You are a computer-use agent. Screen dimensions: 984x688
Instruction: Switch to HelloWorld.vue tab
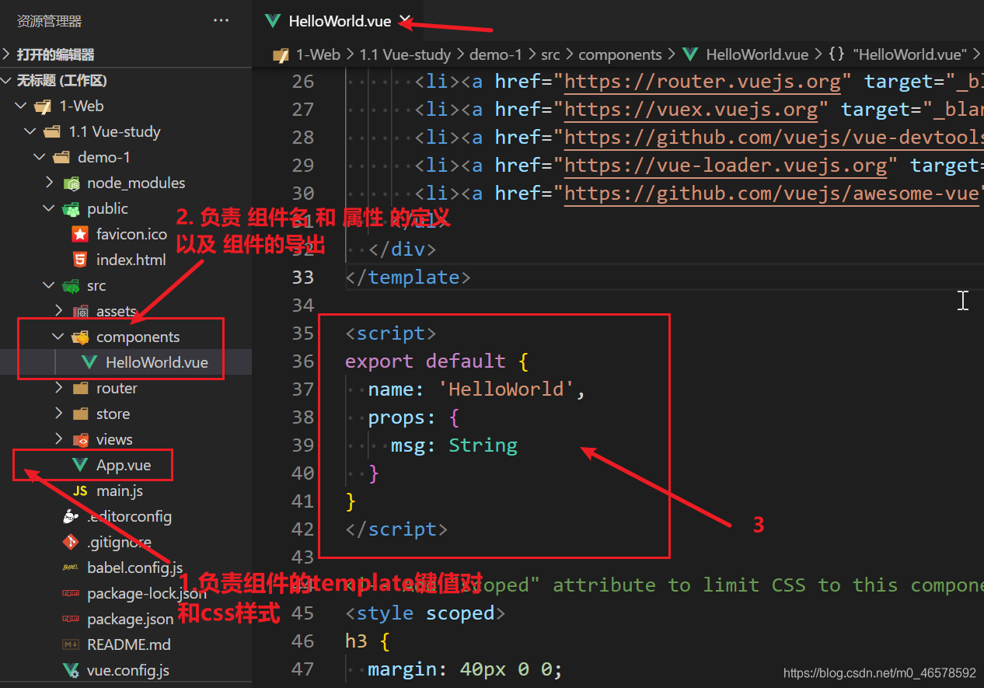[340, 21]
